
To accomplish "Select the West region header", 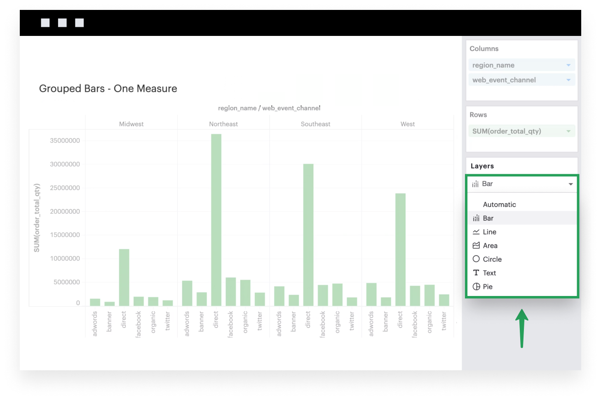I will click(407, 124).
